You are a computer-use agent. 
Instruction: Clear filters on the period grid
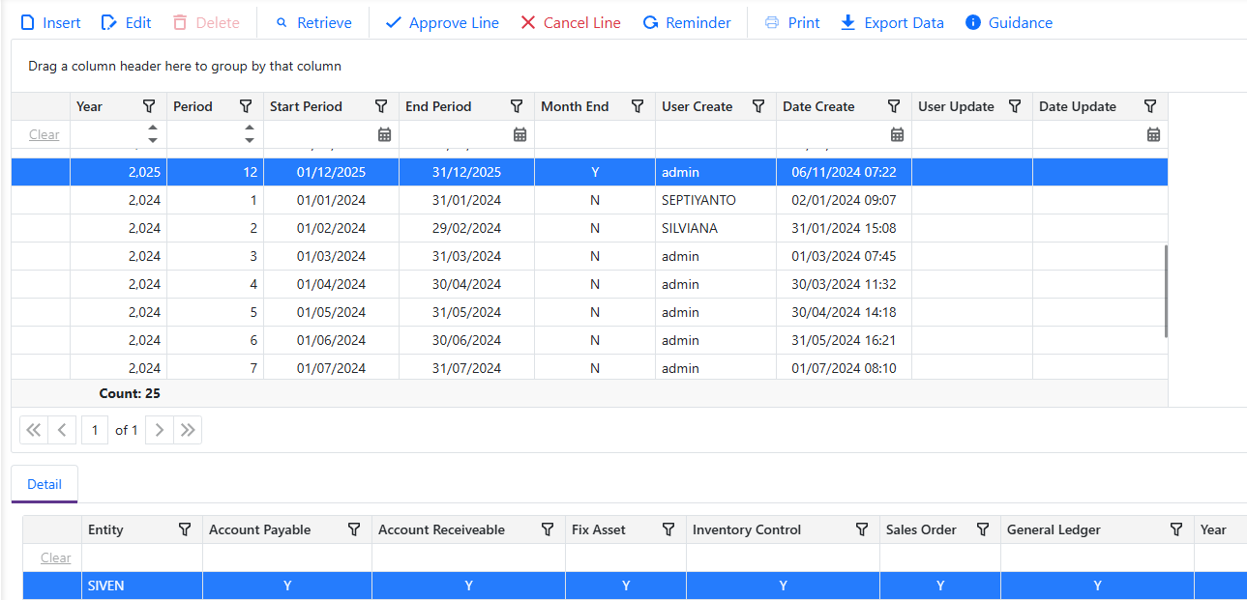(44, 134)
